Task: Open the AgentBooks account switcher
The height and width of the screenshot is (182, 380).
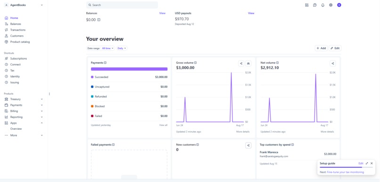Action: click(x=24, y=5)
